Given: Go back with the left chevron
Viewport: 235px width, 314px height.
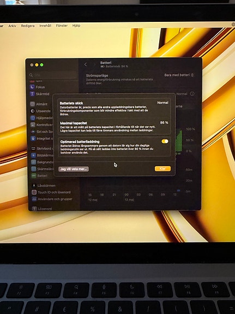Looking at the screenshot, I should (86, 64).
